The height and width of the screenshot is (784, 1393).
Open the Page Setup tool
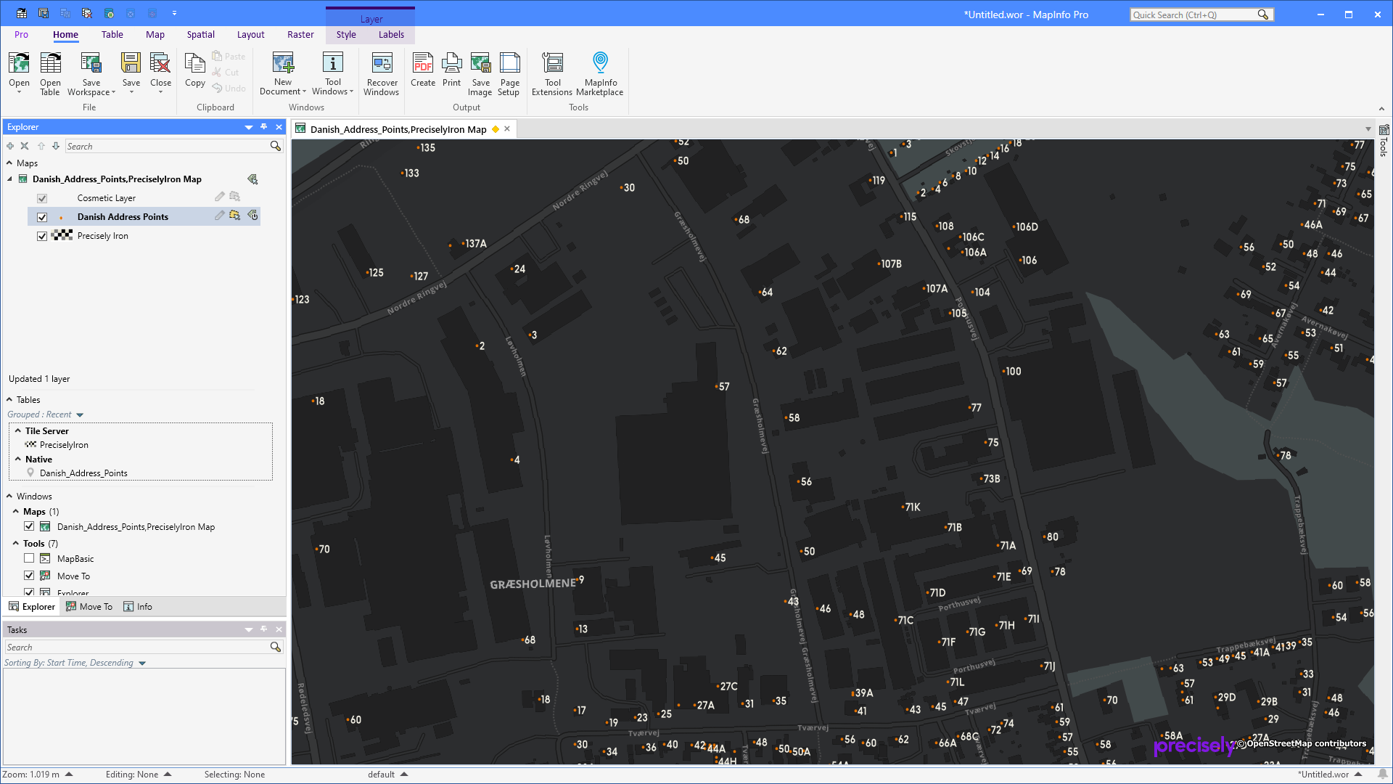[509, 73]
